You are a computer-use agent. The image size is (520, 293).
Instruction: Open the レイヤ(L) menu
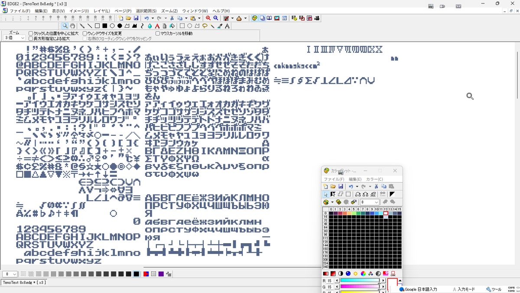(102, 10)
